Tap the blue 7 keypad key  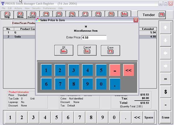click(x=60, y=84)
